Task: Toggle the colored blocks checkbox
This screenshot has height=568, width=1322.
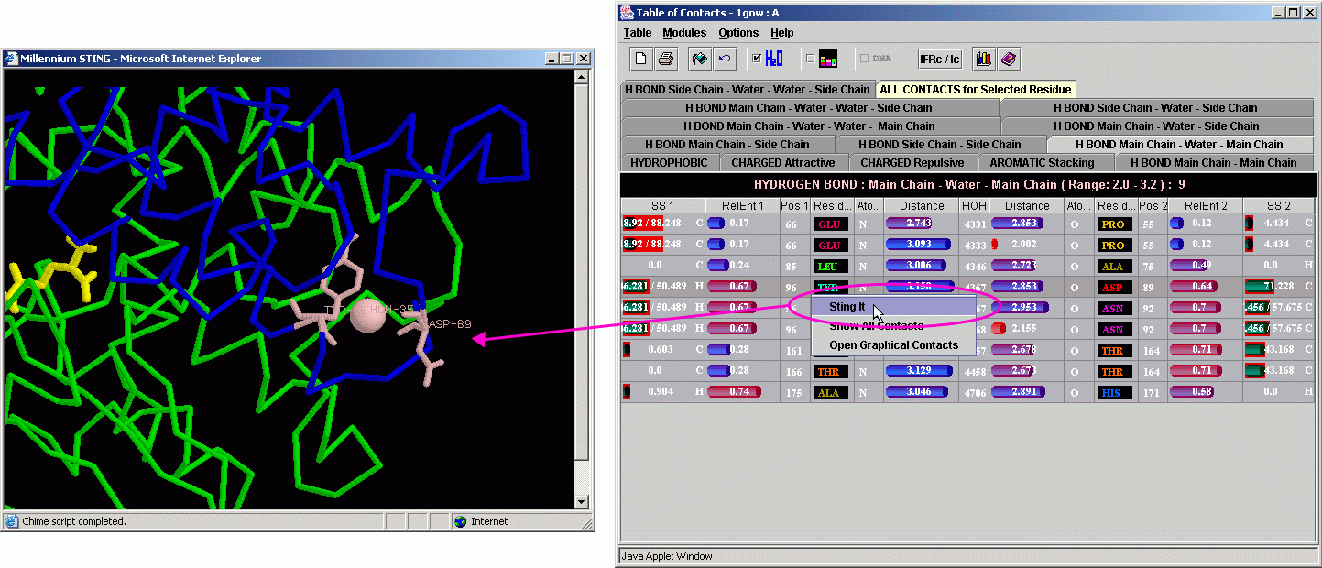Action: (x=810, y=59)
